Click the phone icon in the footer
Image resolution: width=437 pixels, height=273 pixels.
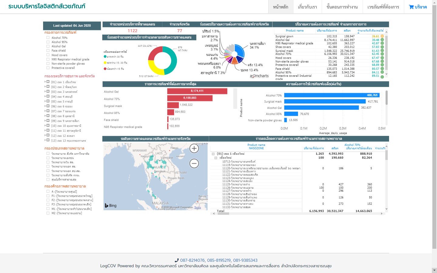point(177,260)
